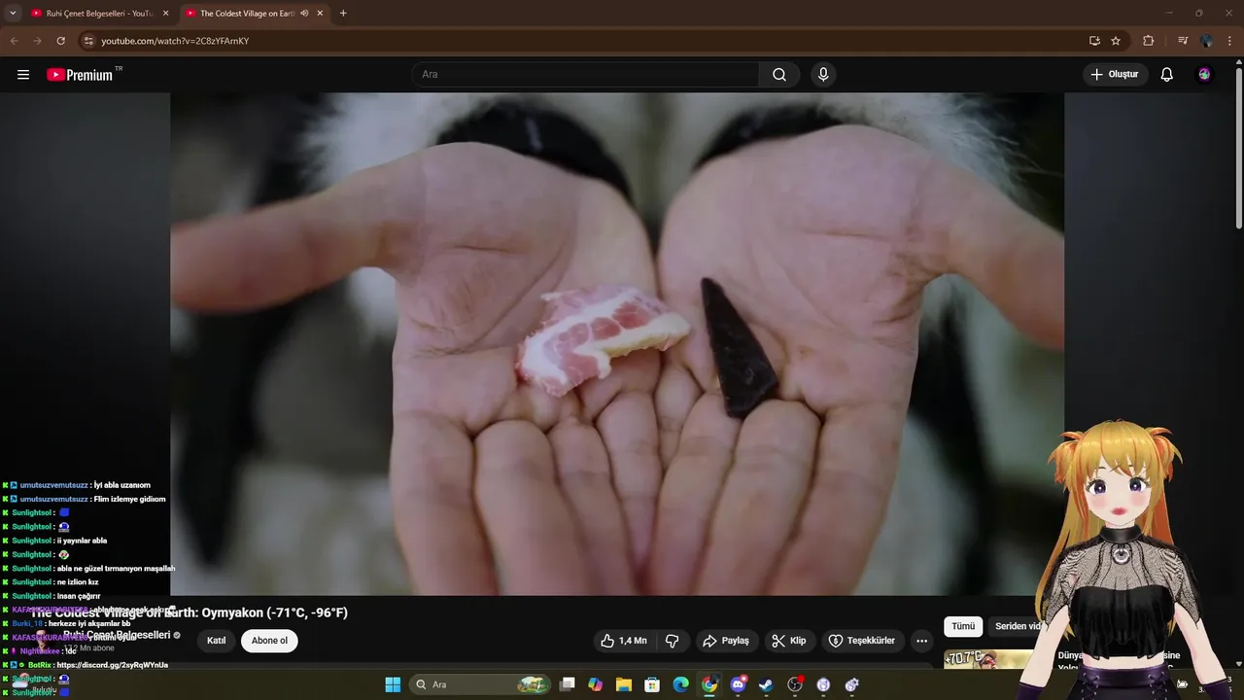1244x700 pixels.
Task: Open File Explorer from taskbar
Action: click(624, 684)
